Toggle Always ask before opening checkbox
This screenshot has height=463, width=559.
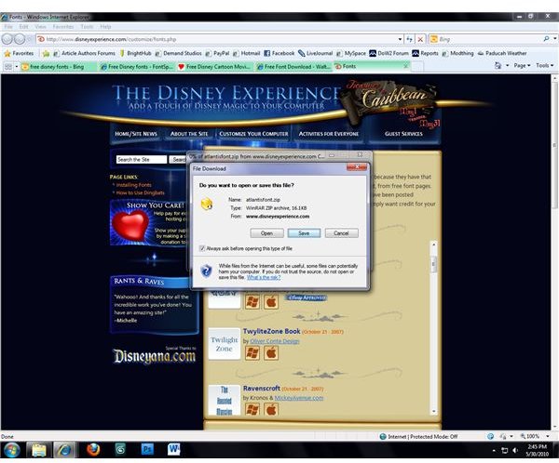click(x=202, y=248)
